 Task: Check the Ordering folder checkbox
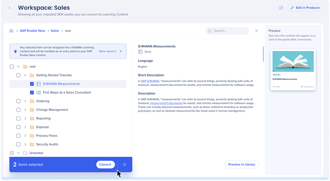18,101
